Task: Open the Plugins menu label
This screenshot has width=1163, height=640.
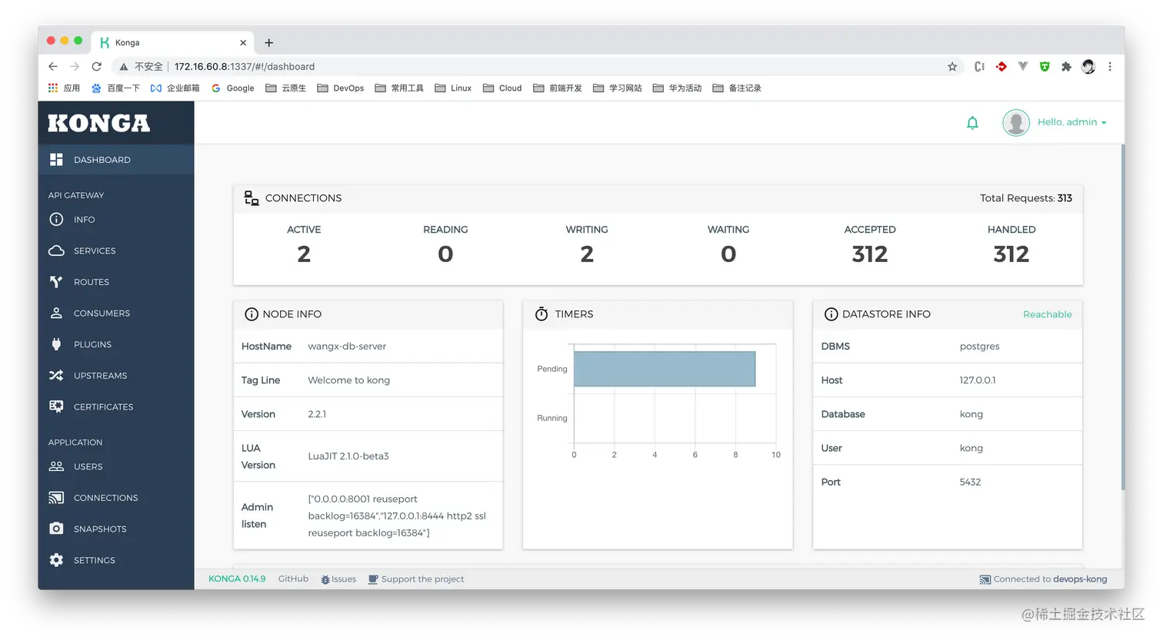Action: point(92,344)
